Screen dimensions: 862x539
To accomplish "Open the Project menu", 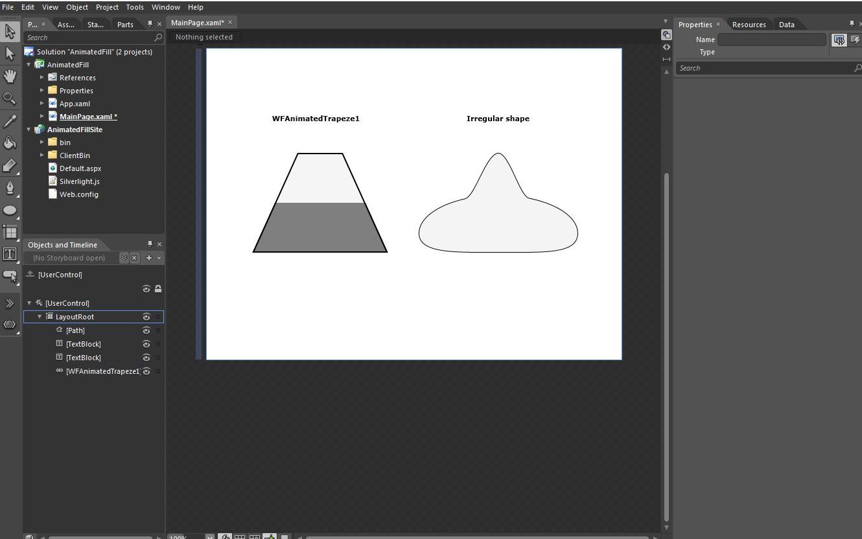I will [107, 7].
